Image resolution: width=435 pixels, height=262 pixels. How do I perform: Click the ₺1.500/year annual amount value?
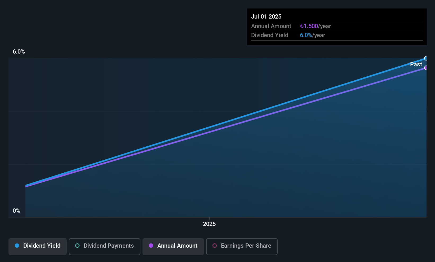315,26
